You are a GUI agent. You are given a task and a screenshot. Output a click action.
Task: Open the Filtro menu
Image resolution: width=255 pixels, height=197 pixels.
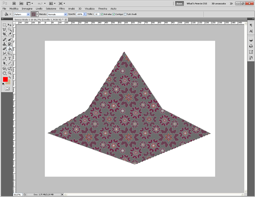tap(62, 8)
